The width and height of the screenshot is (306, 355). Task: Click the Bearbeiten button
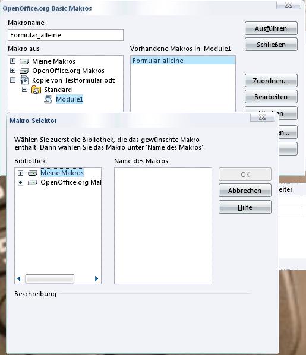pyautogui.click(x=271, y=97)
